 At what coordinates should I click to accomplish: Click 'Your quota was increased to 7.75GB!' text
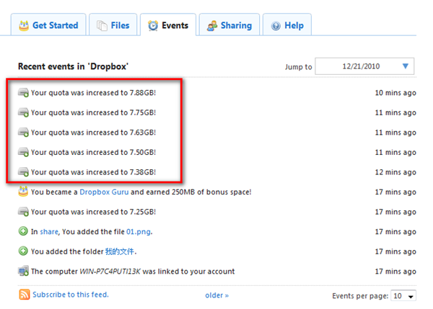(93, 113)
